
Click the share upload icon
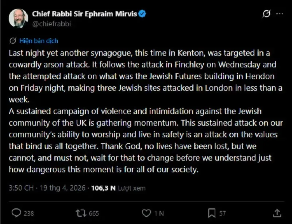tap(277, 213)
